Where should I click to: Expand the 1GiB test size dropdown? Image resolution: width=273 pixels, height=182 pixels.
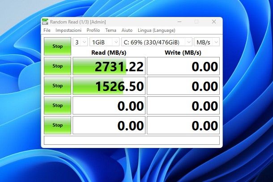click(104, 42)
